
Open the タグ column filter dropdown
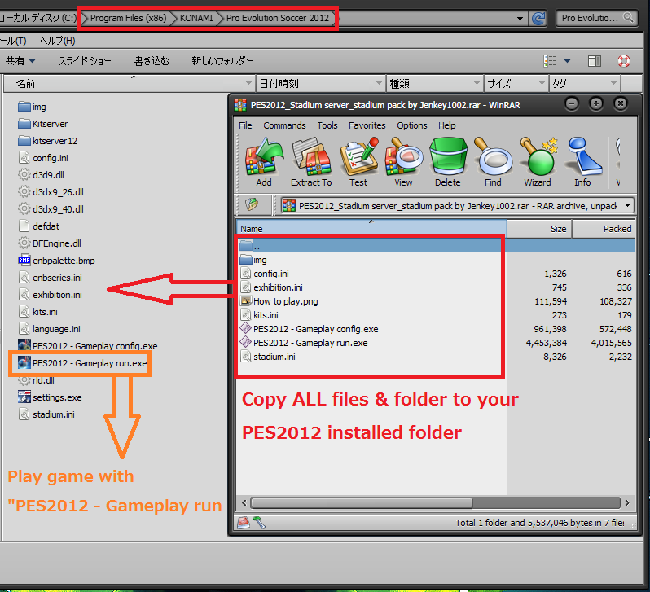pyautogui.click(x=613, y=83)
